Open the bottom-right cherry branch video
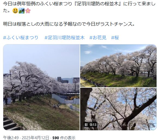The height and width of the screenshot is (140, 159). (118, 109)
